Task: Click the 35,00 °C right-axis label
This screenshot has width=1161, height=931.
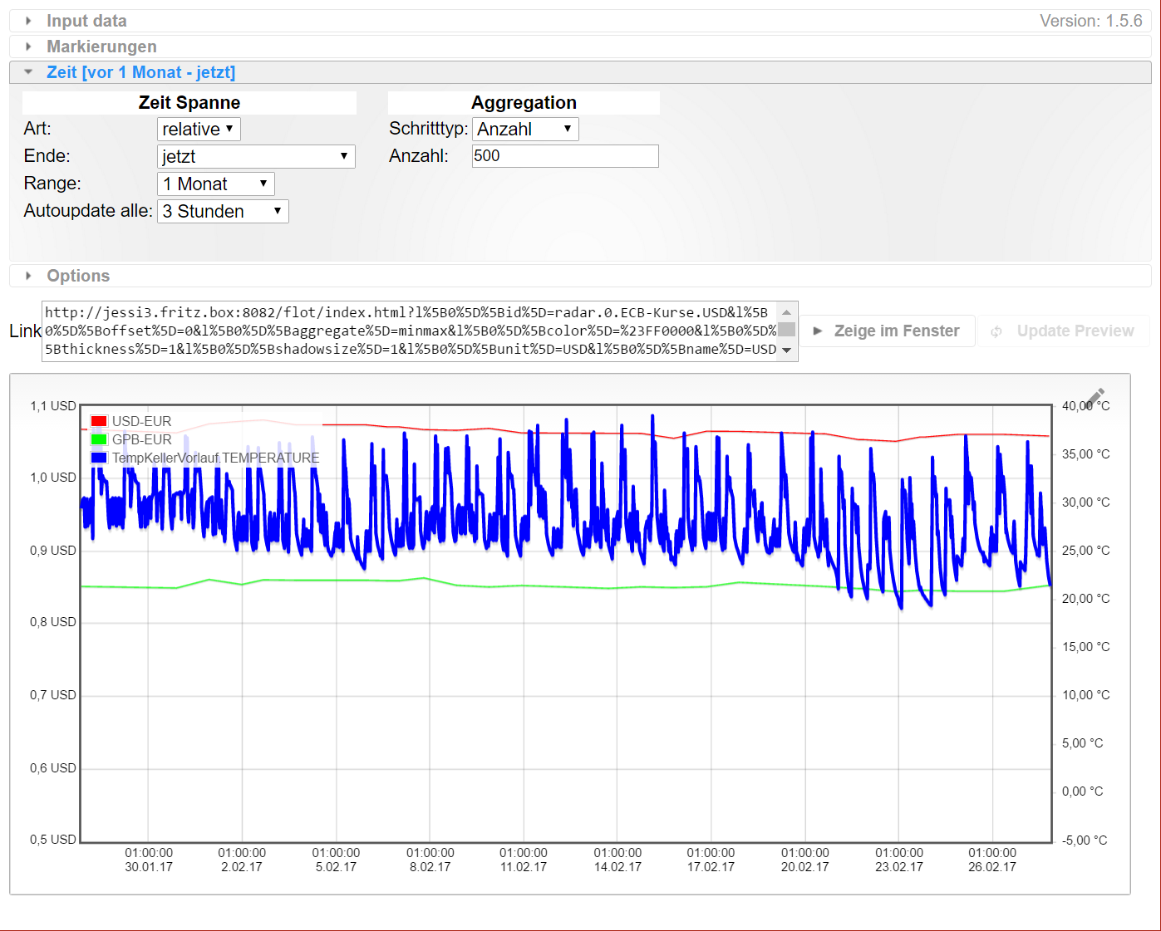Action: (x=1086, y=454)
